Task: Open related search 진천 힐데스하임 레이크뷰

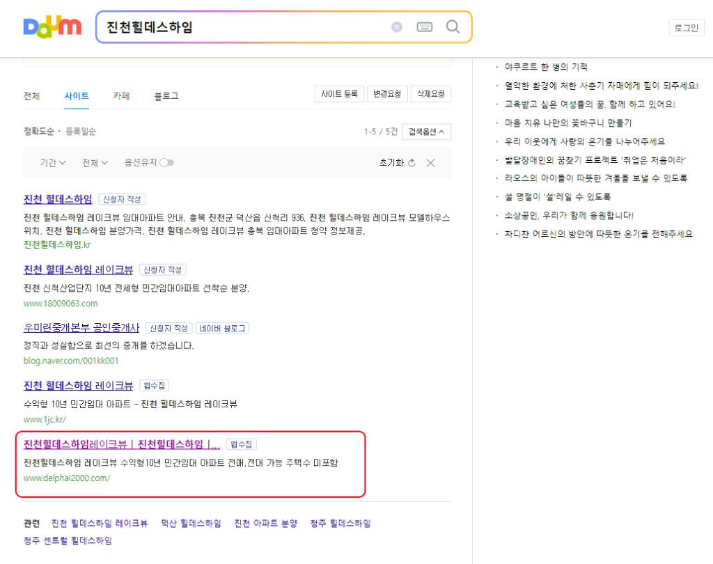Action: click(x=100, y=524)
